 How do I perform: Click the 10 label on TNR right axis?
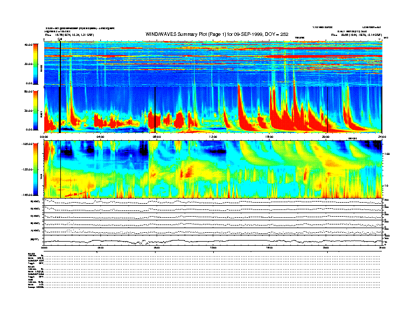(387, 186)
